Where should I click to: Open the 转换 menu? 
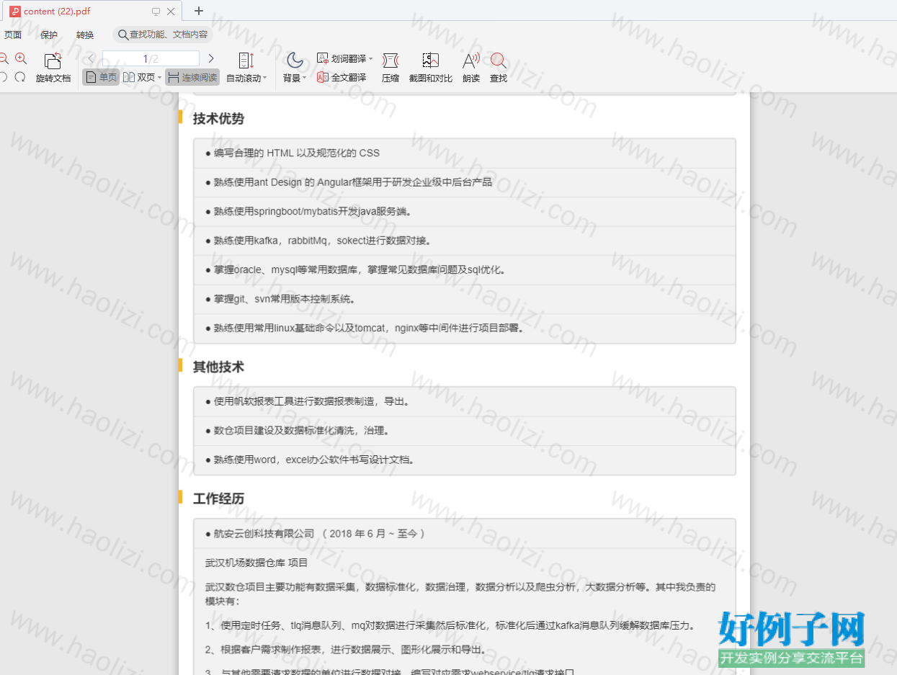coord(85,35)
